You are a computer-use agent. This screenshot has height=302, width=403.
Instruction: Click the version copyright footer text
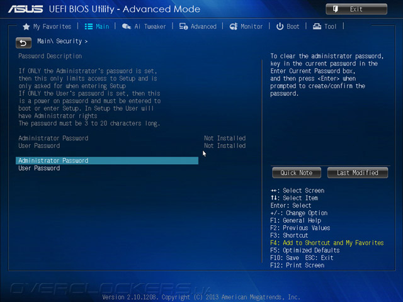(201, 297)
